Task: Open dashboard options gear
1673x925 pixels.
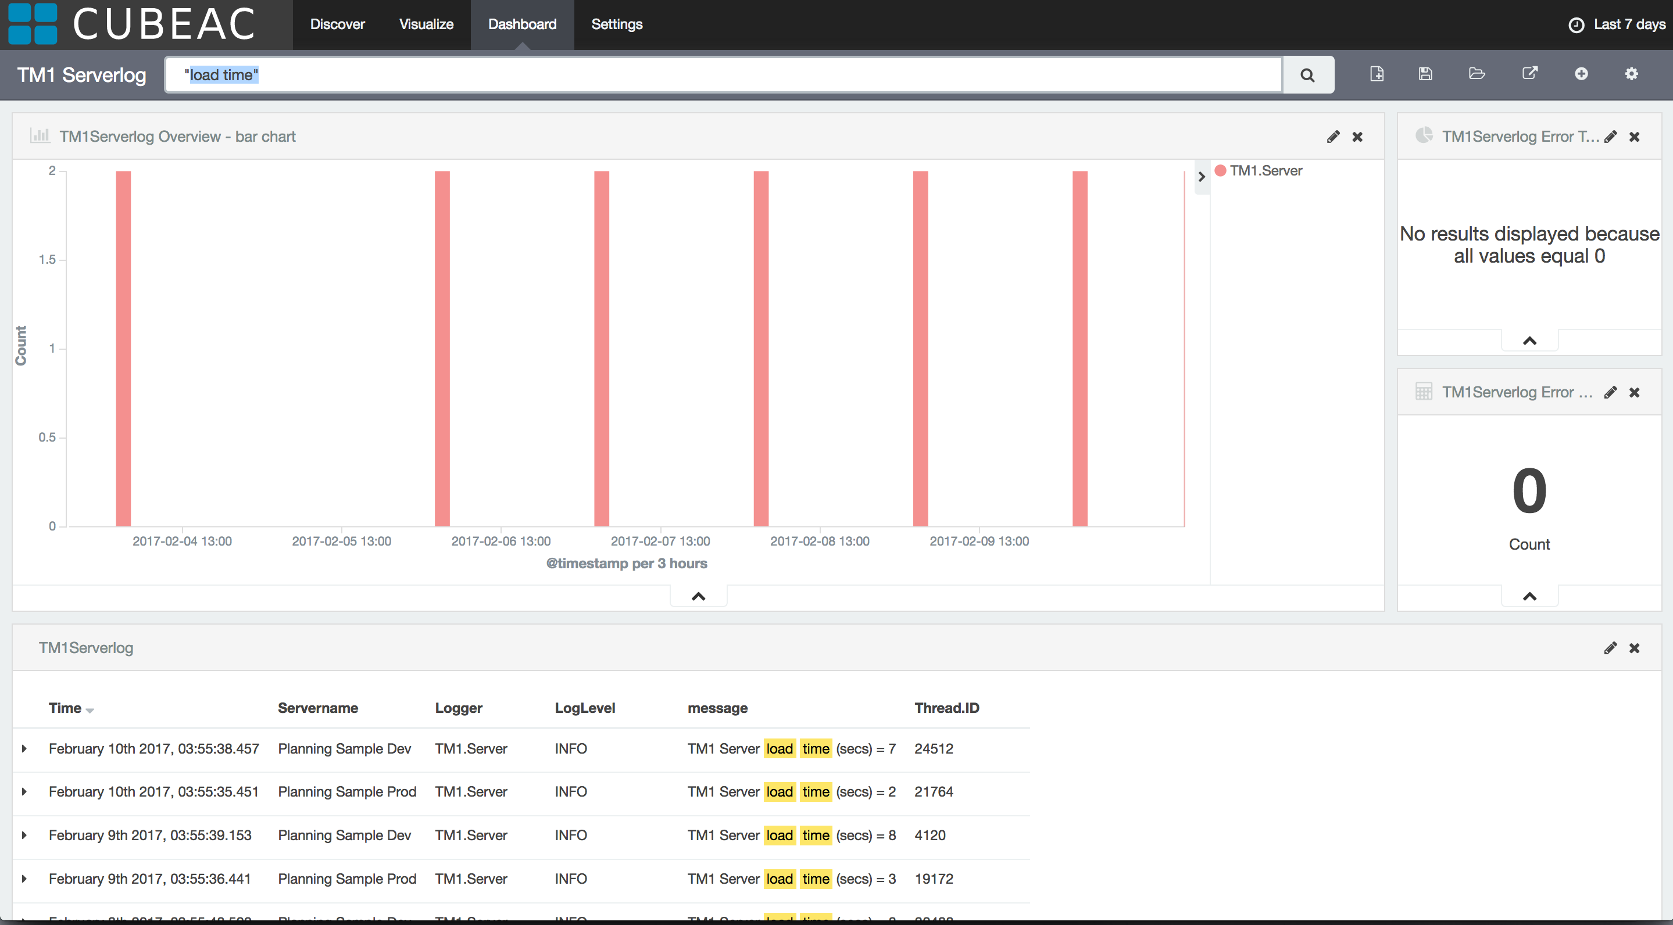Action: click(x=1631, y=73)
